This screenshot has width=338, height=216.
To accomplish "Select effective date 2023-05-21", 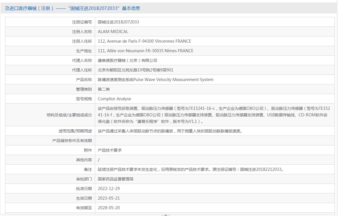I will point(109,198).
